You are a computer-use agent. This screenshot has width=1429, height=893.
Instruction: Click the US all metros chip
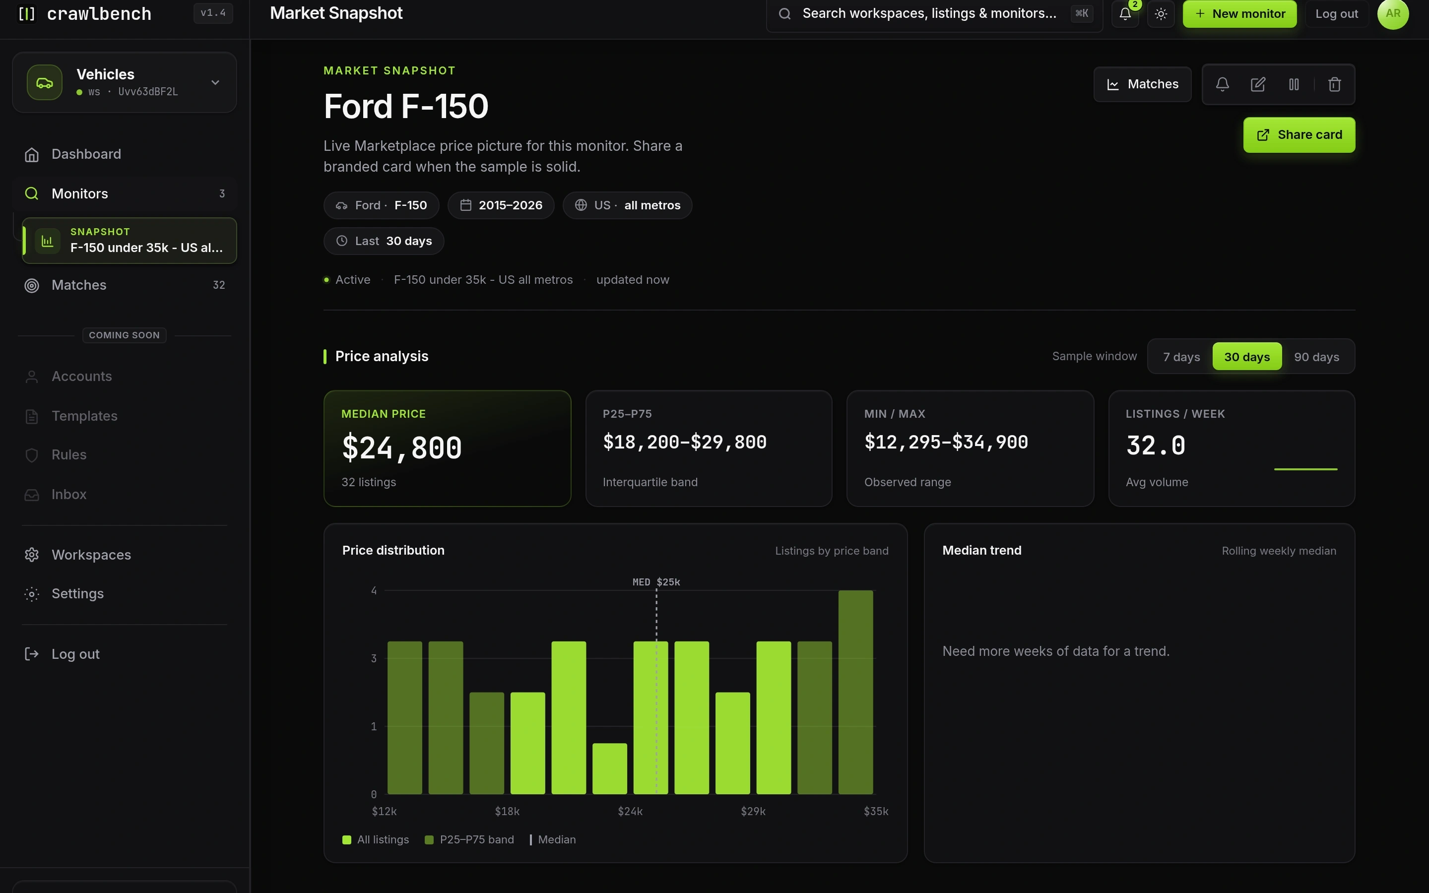[x=627, y=205]
